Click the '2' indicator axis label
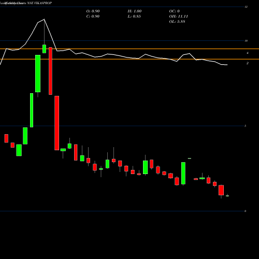Viewport: 259px width, 259px height. [x=248, y=63]
